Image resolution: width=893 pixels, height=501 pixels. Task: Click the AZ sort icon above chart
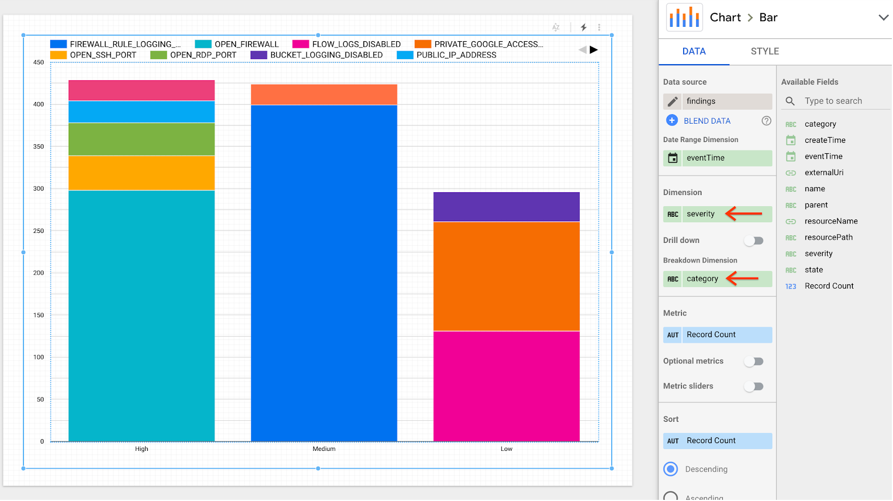556,27
